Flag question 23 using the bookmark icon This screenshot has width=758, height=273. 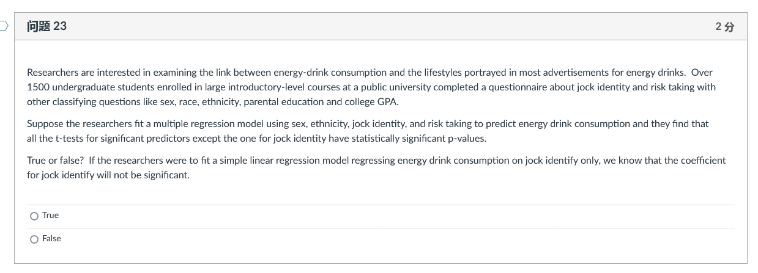pyautogui.click(x=4, y=26)
